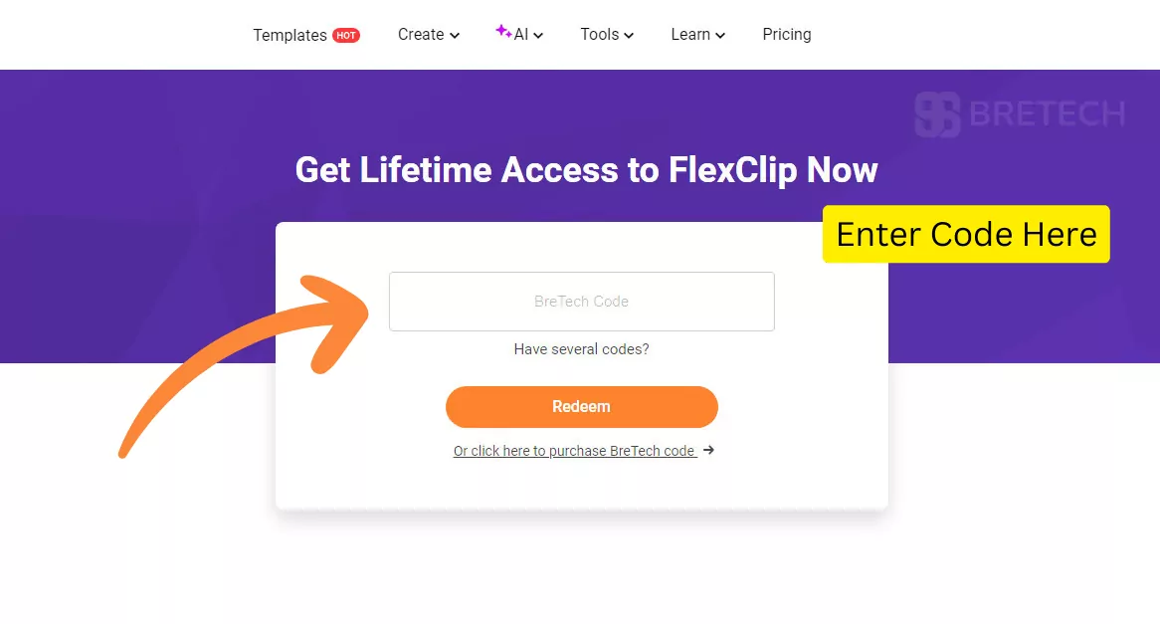Click the BreTech logo watermark top right
1160x624 pixels.
[1021, 114]
